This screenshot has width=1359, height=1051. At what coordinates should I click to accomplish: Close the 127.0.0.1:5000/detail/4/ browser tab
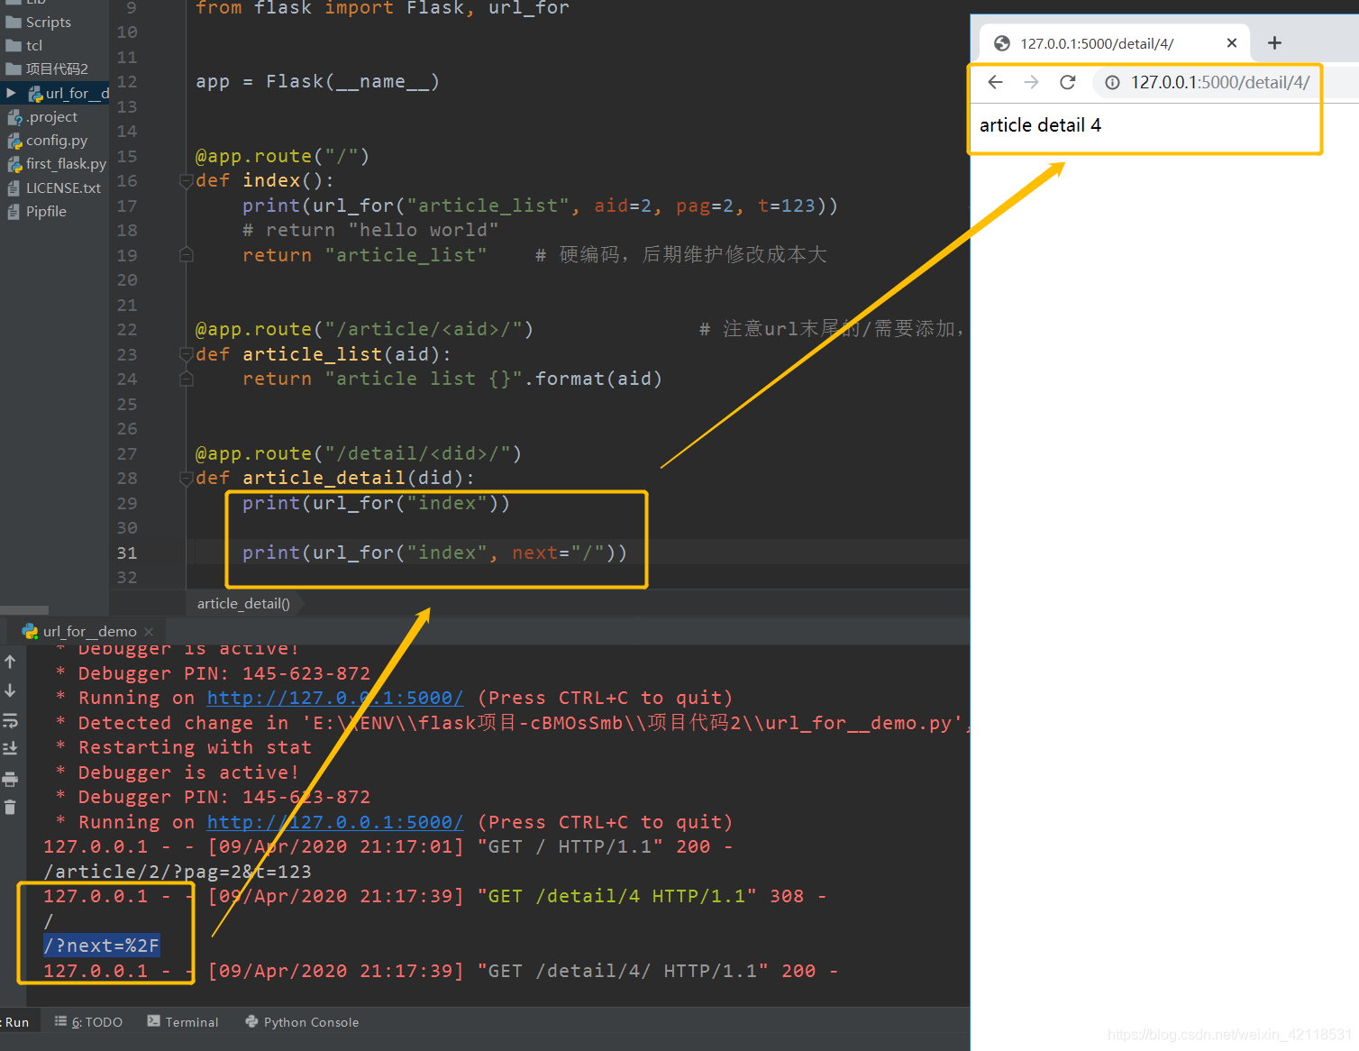(1232, 42)
